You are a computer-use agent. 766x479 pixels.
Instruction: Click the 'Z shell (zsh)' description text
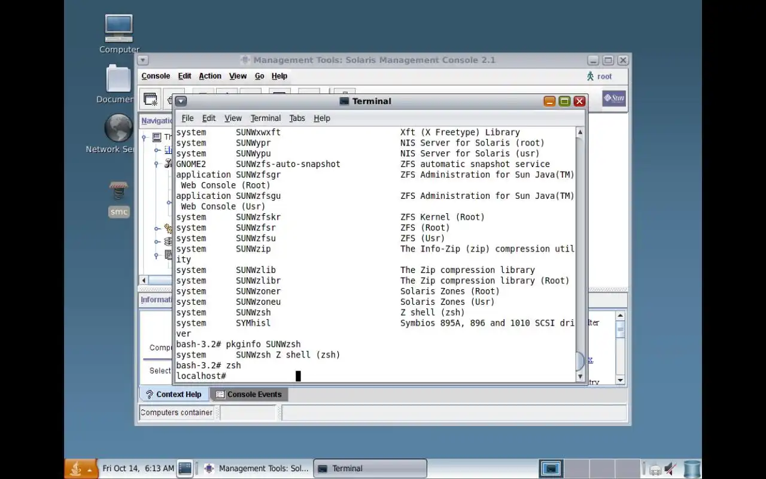click(x=432, y=313)
